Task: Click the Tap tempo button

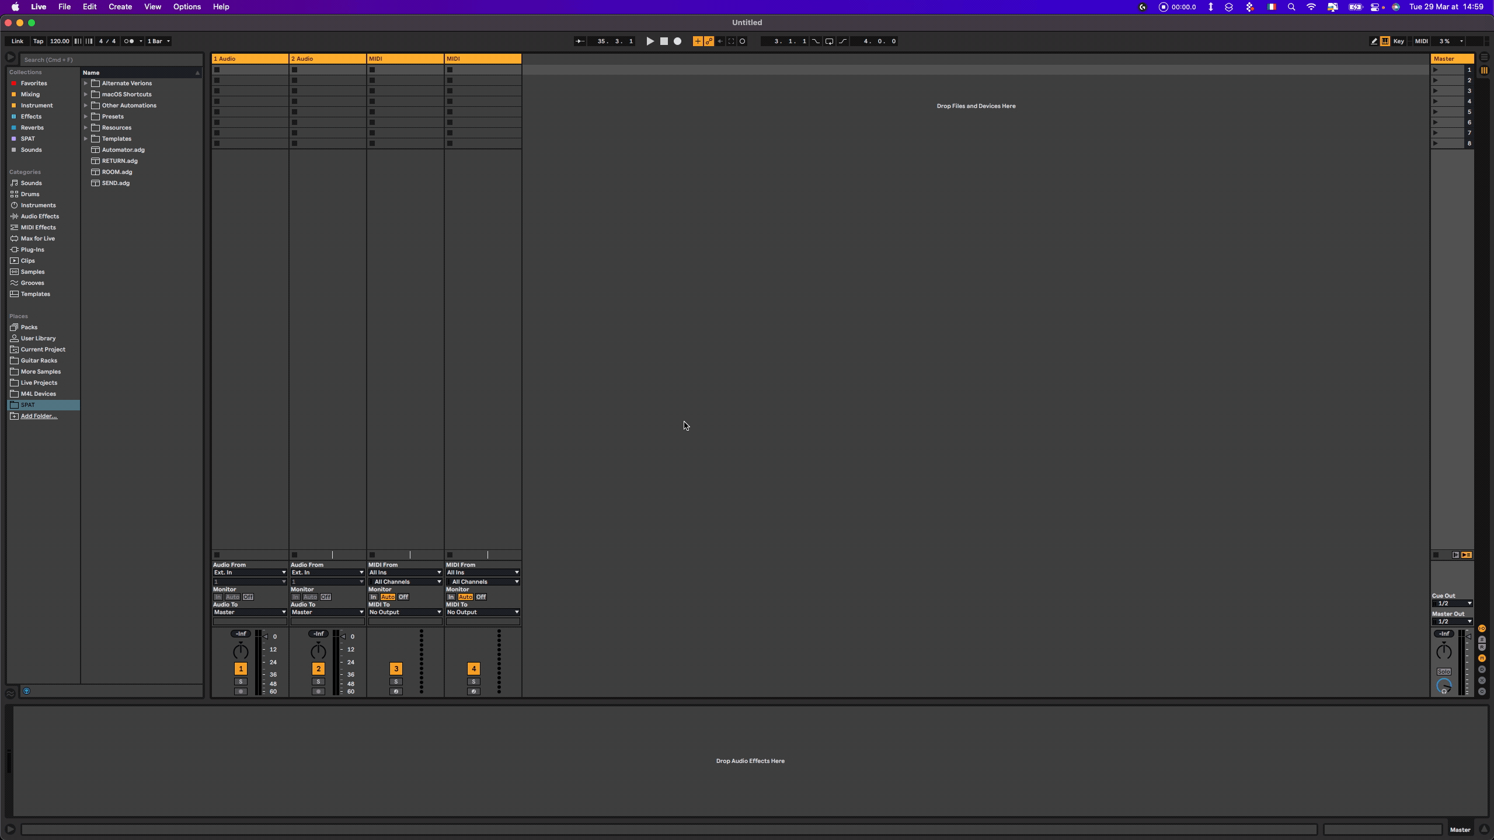Action: coord(38,41)
